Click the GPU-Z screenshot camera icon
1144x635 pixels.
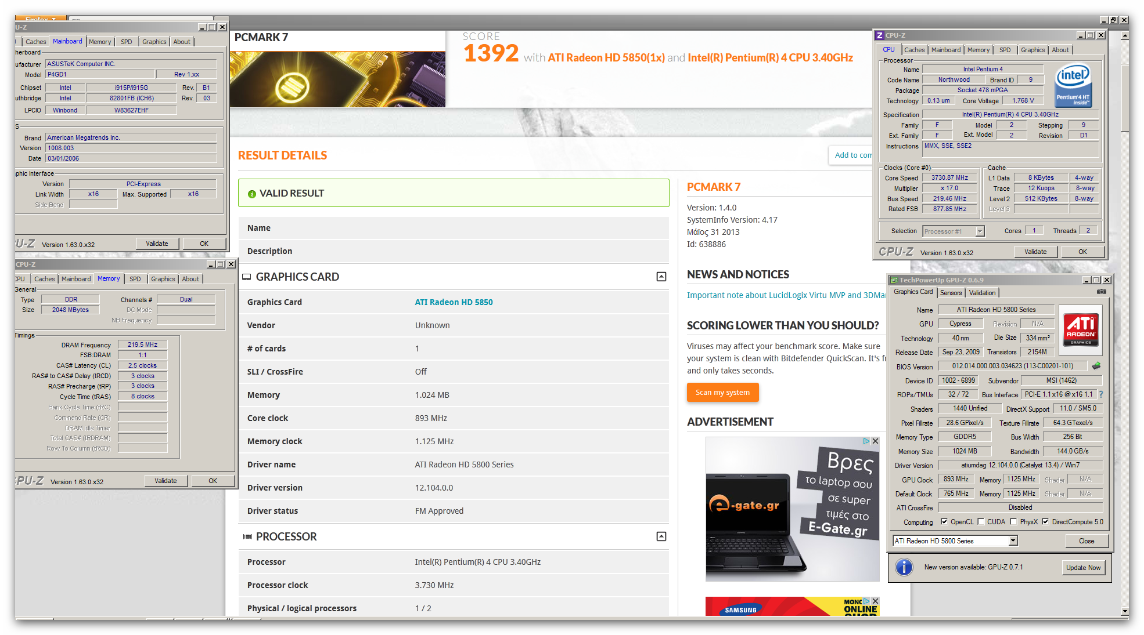click(1101, 292)
